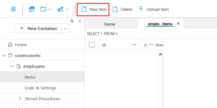Image resolution: width=217 pixels, height=108 pixels.
Task: Click the refresh icon above the resource tree
Action: point(72,21)
